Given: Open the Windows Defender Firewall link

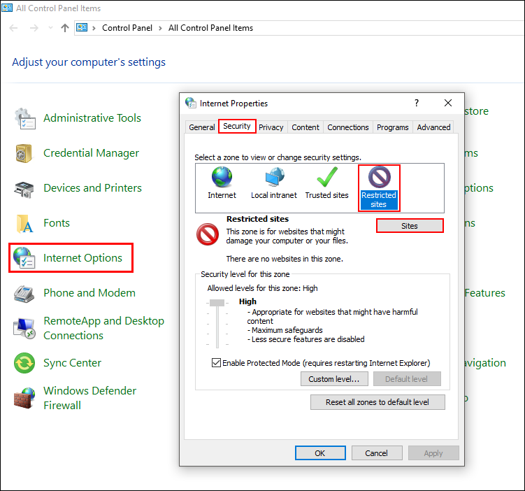Looking at the screenshot, I should (x=89, y=398).
